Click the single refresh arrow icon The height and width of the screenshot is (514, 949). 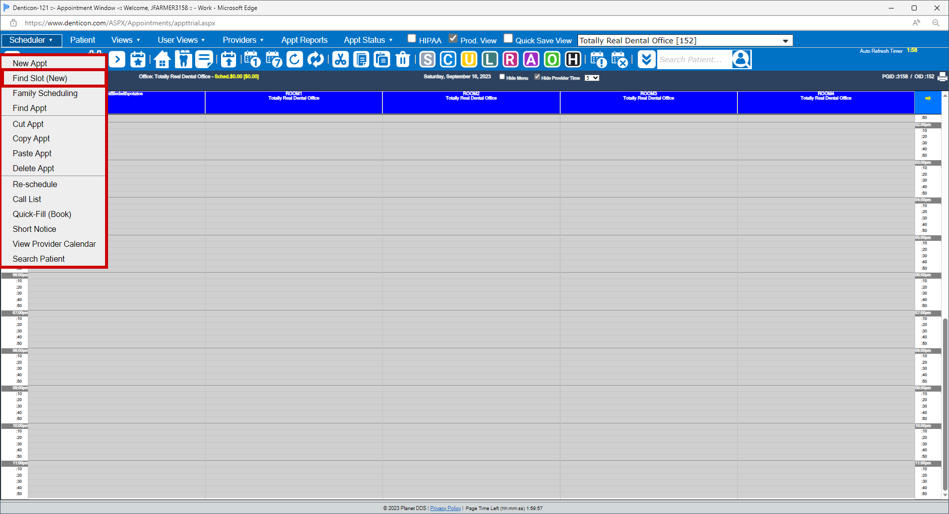click(295, 60)
